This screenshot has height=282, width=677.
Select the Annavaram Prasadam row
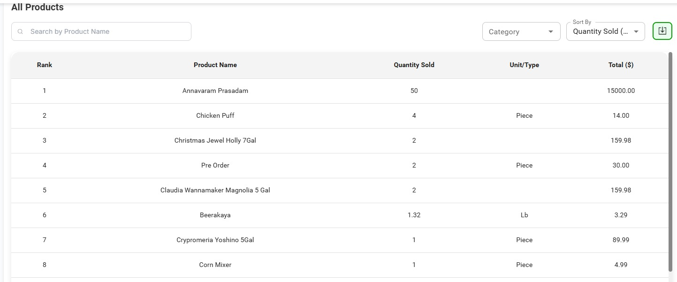(215, 91)
